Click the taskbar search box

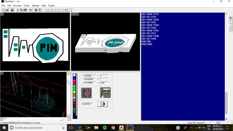tap(37, 128)
